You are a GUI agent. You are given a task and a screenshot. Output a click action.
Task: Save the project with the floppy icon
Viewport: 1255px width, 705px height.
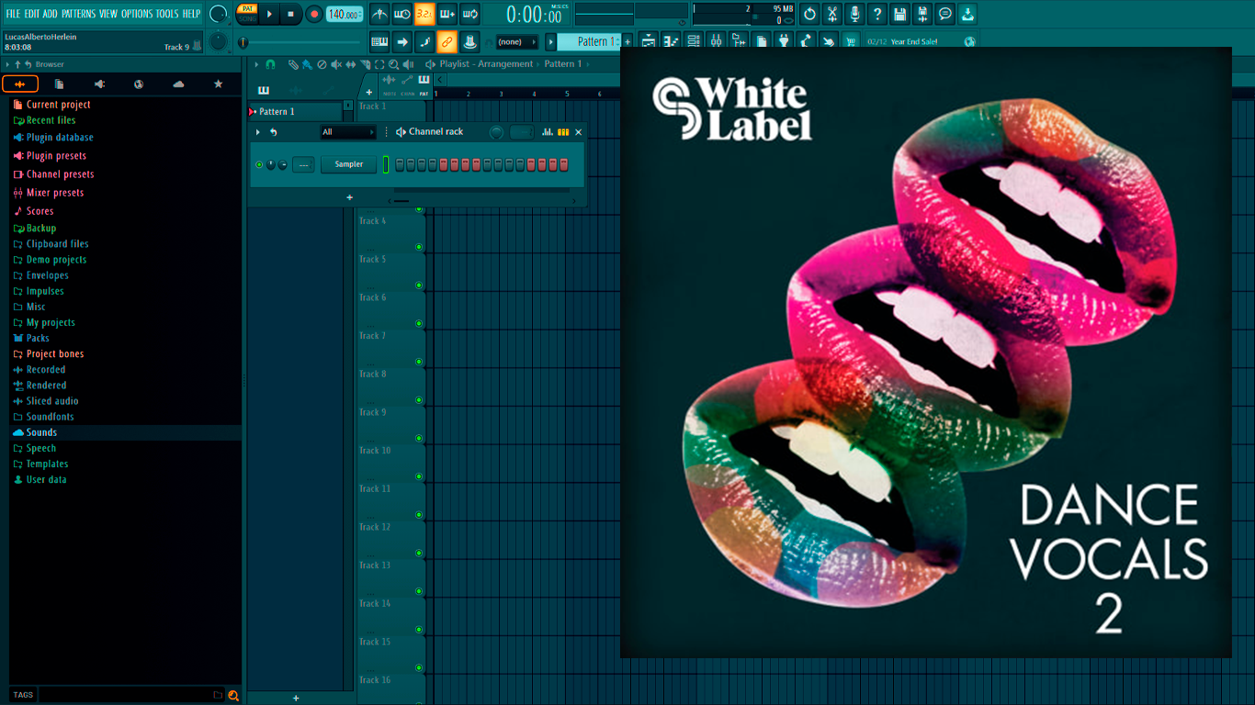coord(900,14)
